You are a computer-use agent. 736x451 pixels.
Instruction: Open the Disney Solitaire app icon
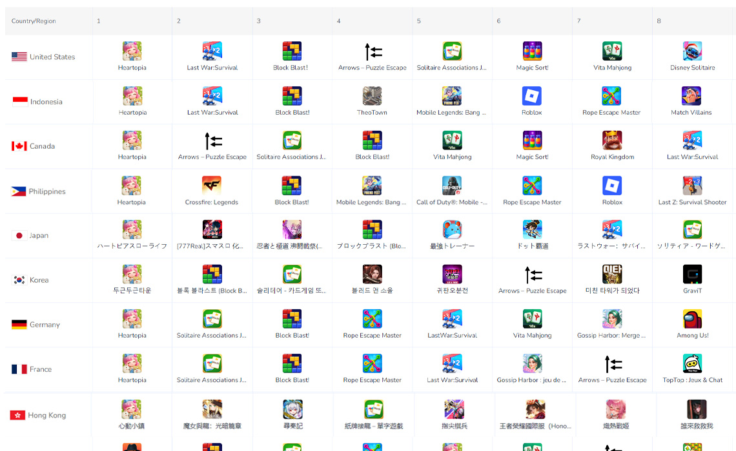click(692, 52)
